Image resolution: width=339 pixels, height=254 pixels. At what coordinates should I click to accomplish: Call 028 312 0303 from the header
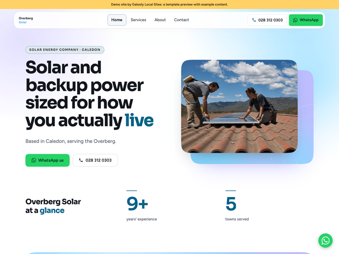click(x=267, y=20)
